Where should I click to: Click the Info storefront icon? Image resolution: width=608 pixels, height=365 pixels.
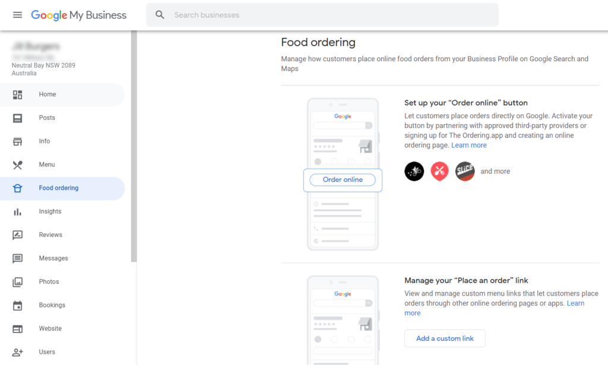tap(17, 141)
